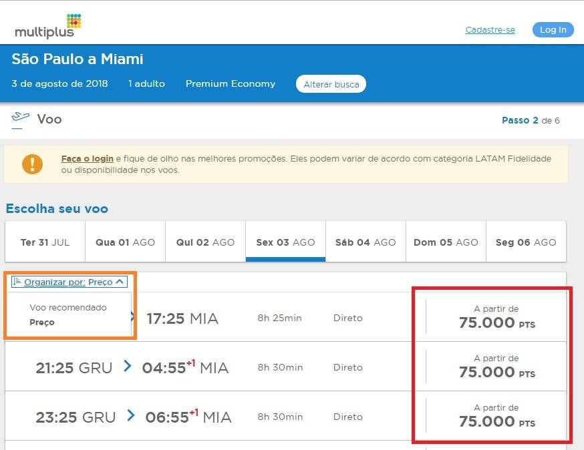This screenshot has height=450, width=584.
Task: Click the 17:25 MIA arrival time
Action: (182, 318)
